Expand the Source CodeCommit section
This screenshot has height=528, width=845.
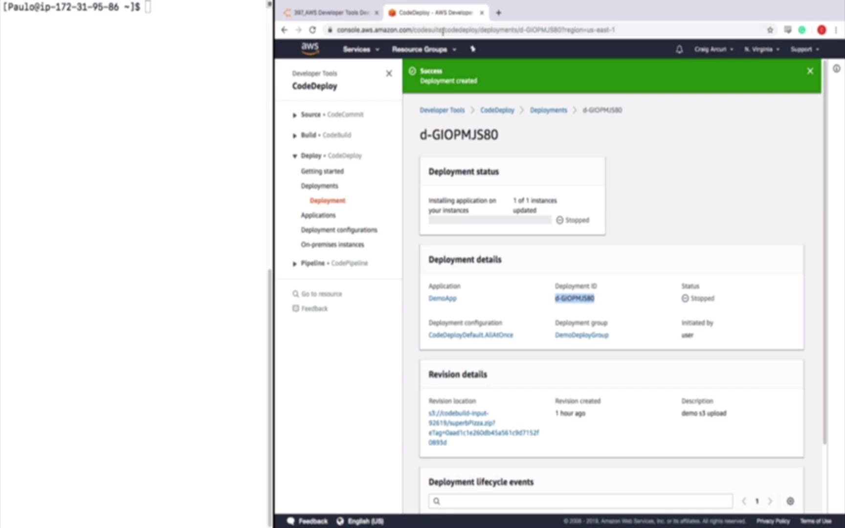294,115
